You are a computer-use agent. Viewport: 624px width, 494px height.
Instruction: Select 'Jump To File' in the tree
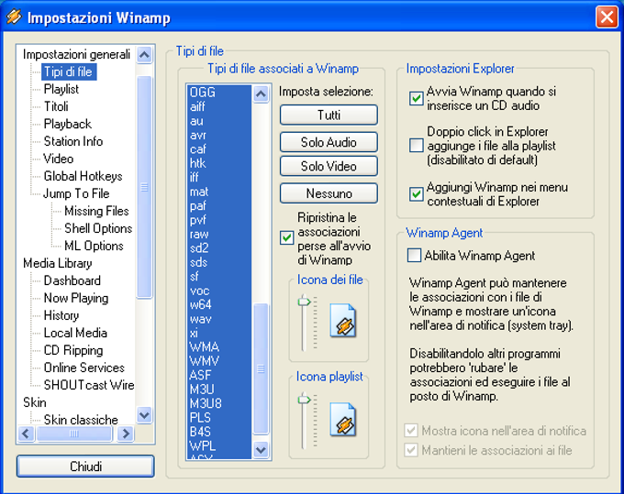76,193
